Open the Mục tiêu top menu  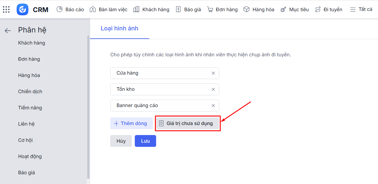(295, 9)
